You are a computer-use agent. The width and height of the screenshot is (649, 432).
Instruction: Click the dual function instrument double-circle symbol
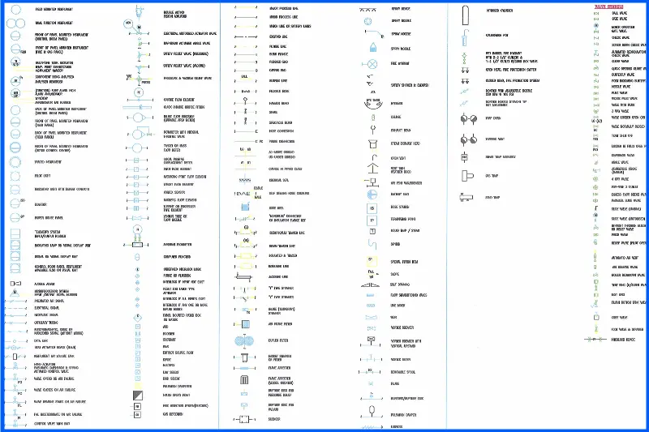tap(15, 24)
